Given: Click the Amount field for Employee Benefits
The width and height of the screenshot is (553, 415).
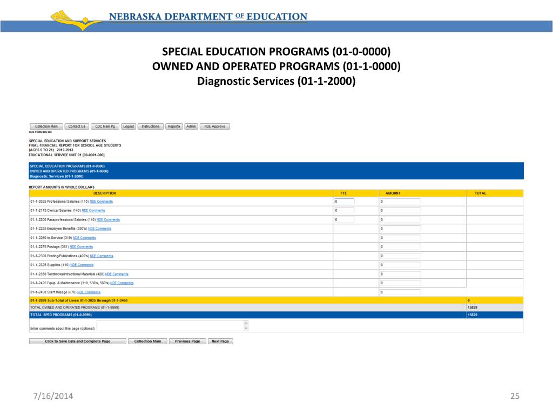Looking at the screenshot, I should 400,229.
